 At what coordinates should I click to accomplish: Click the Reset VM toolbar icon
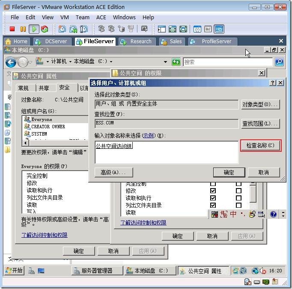(x=45, y=29)
